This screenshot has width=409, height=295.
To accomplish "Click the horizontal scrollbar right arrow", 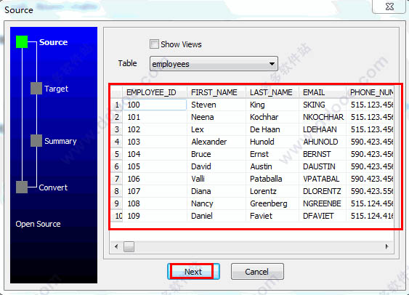I will 386,246.
